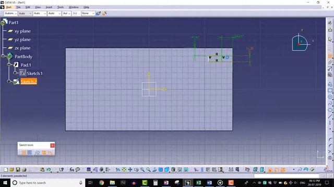Open the Help menu
334x187 pixels.
86,7
